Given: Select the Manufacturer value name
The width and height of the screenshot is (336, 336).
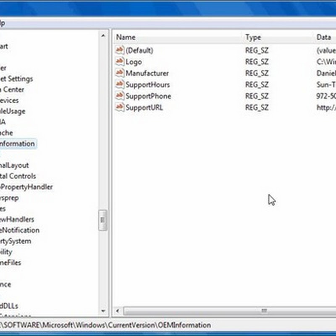Looking at the screenshot, I should (x=147, y=73).
